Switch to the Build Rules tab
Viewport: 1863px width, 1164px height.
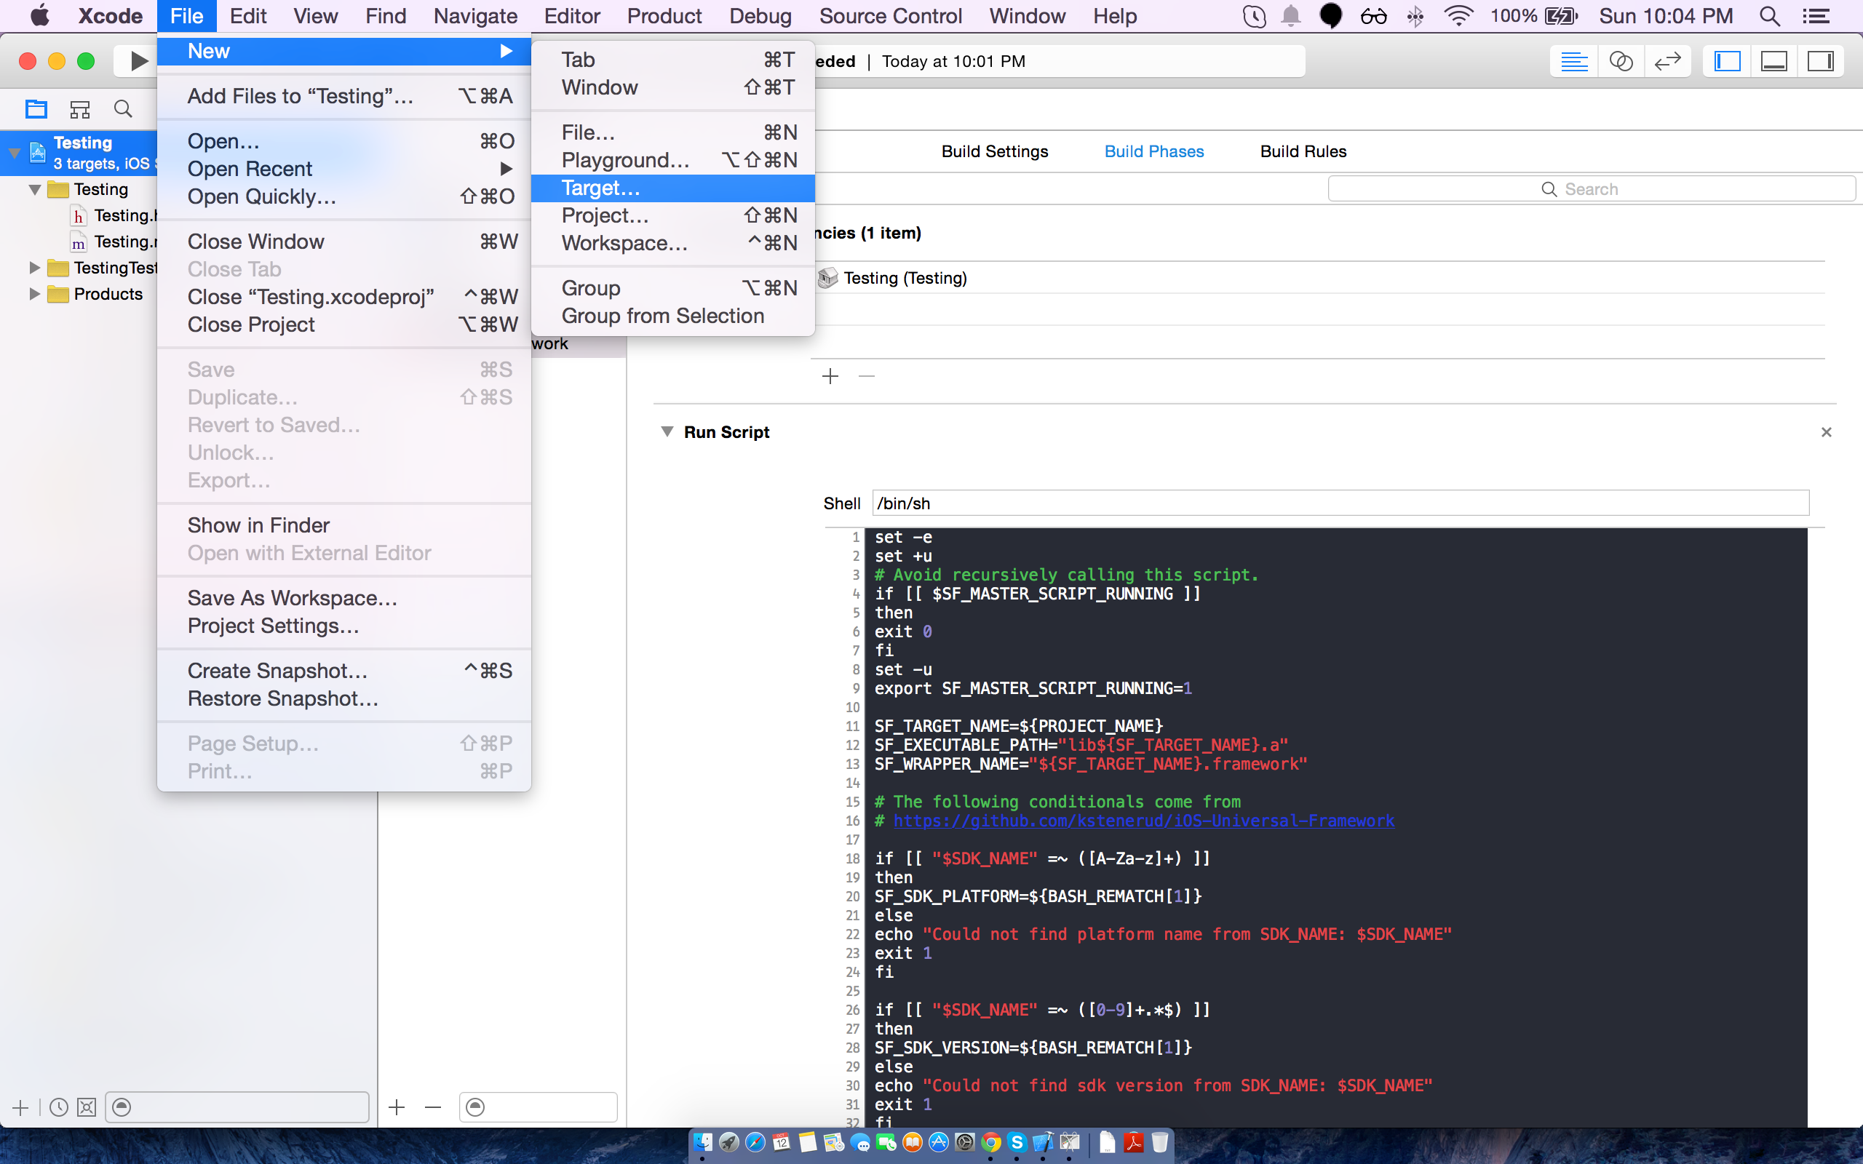[x=1303, y=151]
